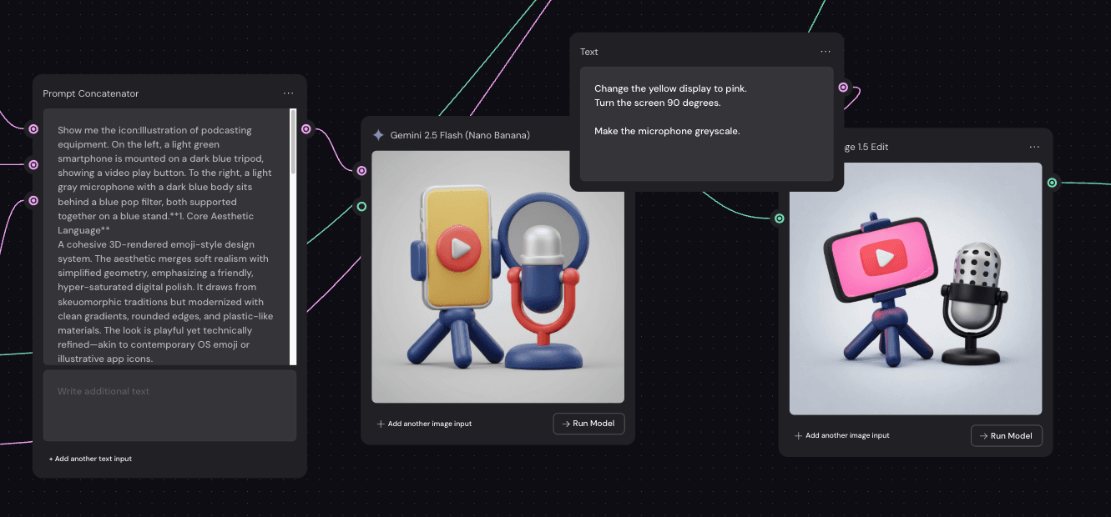Click the third pink input port of Prompt Concatenator
Image resolution: width=1111 pixels, height=517 pixels.
33,201
